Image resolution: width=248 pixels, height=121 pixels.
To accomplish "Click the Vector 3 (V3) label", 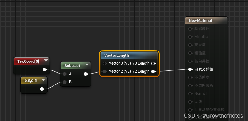I will (x=120, y=63).
